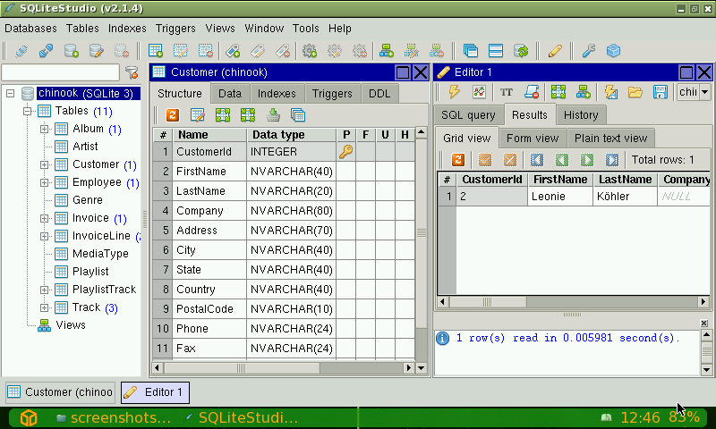Click the Cascade windows icon
This screenshot has height=429, width=716.
pyautogui.click(x=471, y=51)
